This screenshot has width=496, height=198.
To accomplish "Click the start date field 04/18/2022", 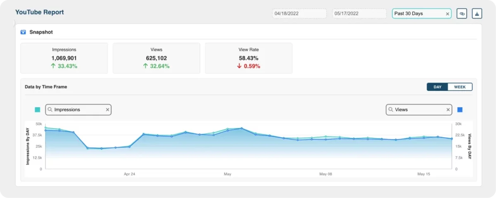I will [299, 14].
